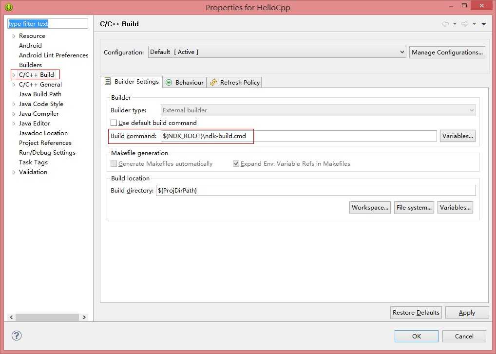Click Restore Defaults button
This screenshot has width=496, height=354.
[416, 312]
